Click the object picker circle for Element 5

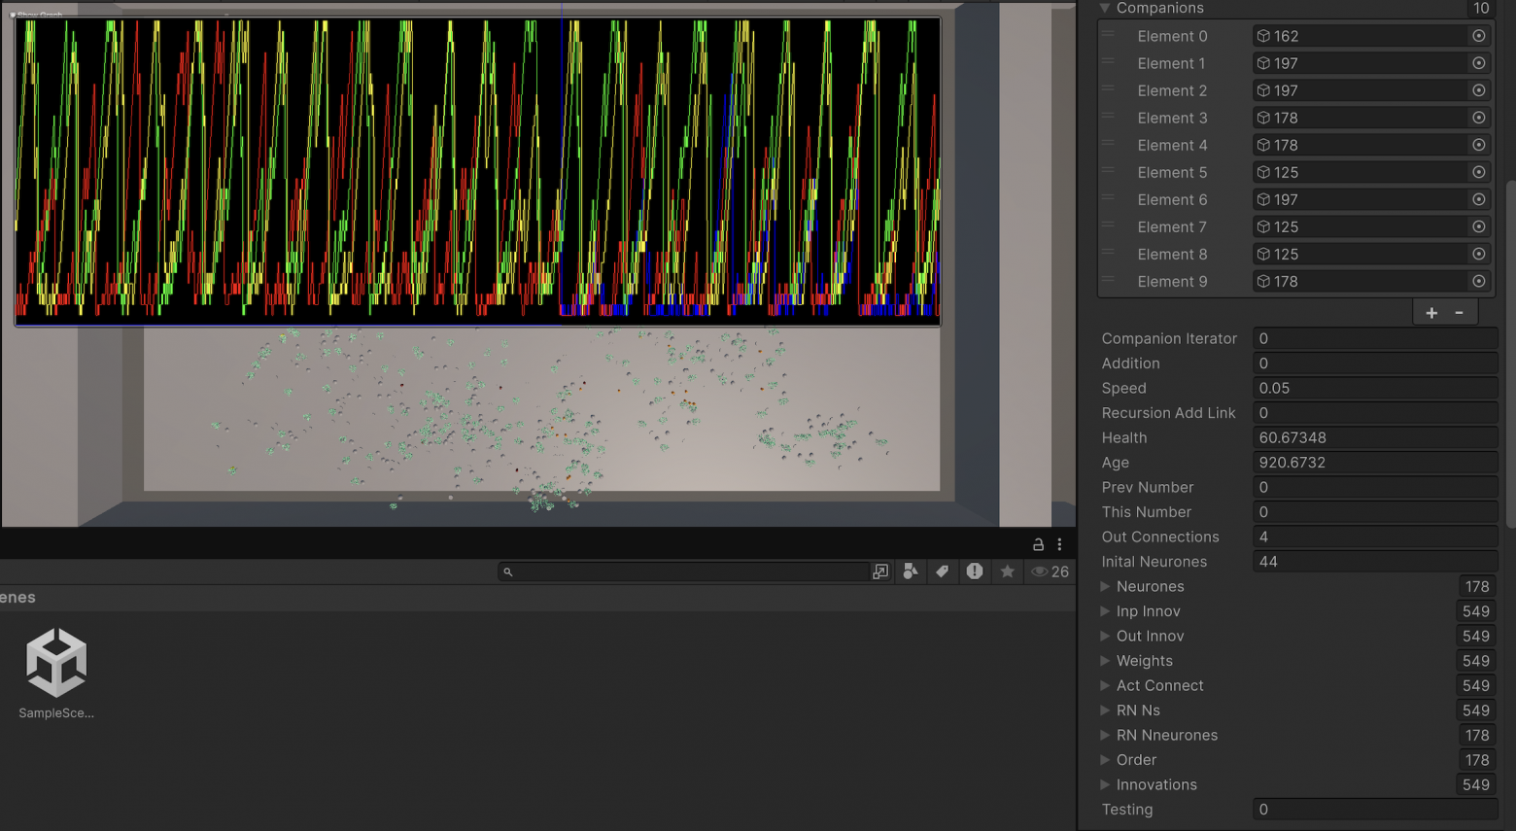[x=1478, y=172]
